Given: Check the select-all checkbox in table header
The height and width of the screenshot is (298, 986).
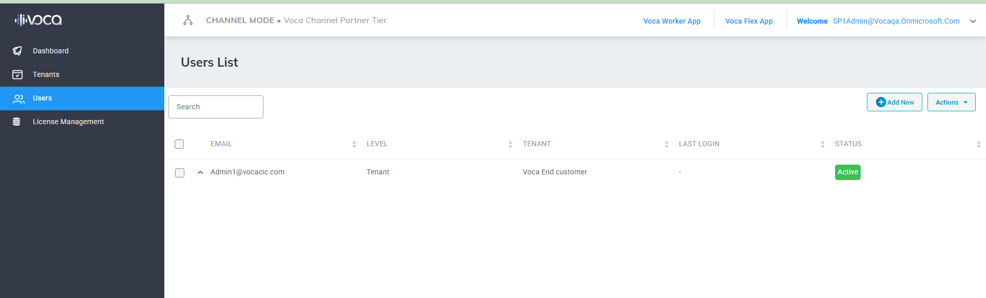Looking at the screenshot, I should point(179,144).
